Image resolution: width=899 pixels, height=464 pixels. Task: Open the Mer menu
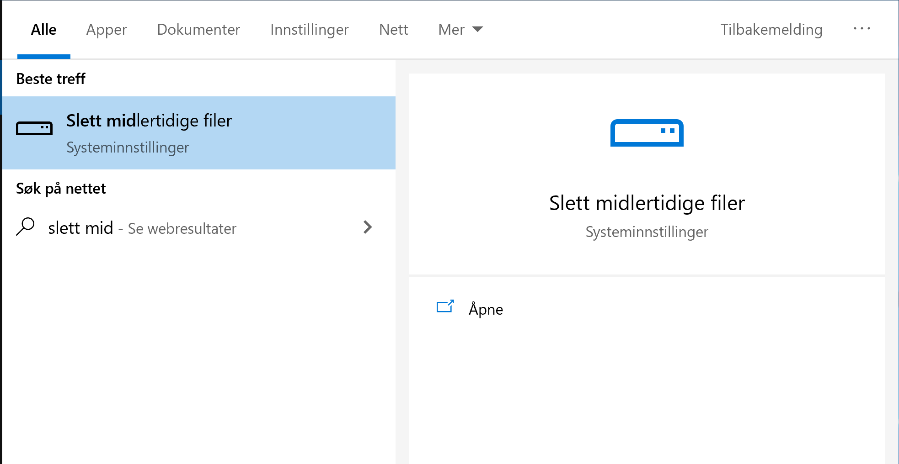[452, 29]
